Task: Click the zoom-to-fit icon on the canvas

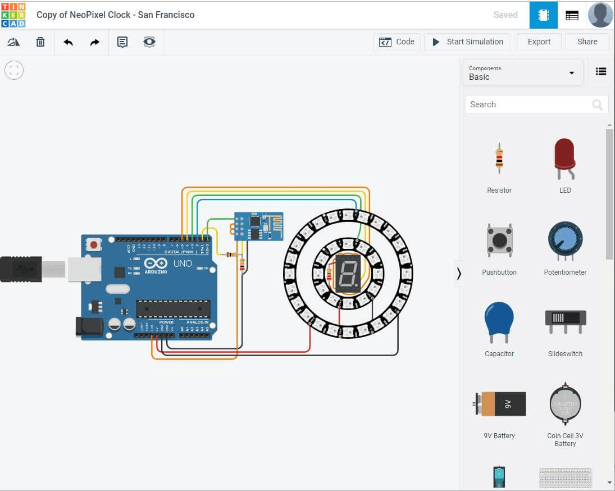Action: [x=13, y=70]
